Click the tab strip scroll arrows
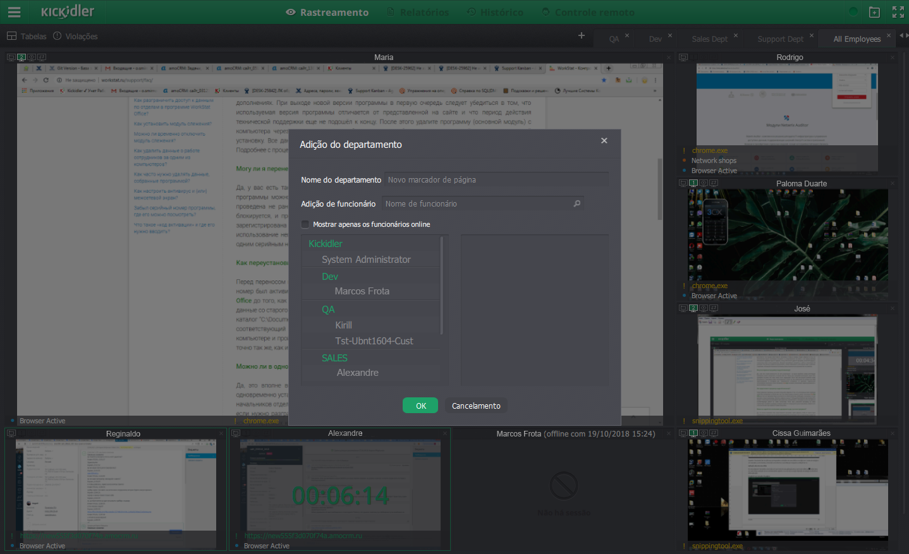 click(x=903, y=35)
